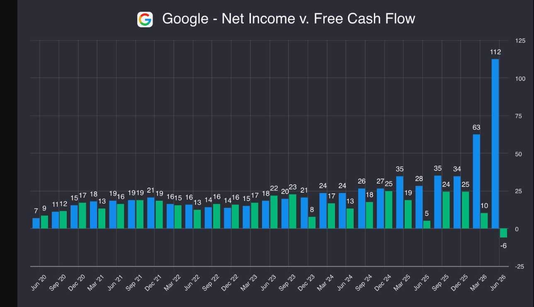Click the 125 y-axis tick label

[521, 41]
